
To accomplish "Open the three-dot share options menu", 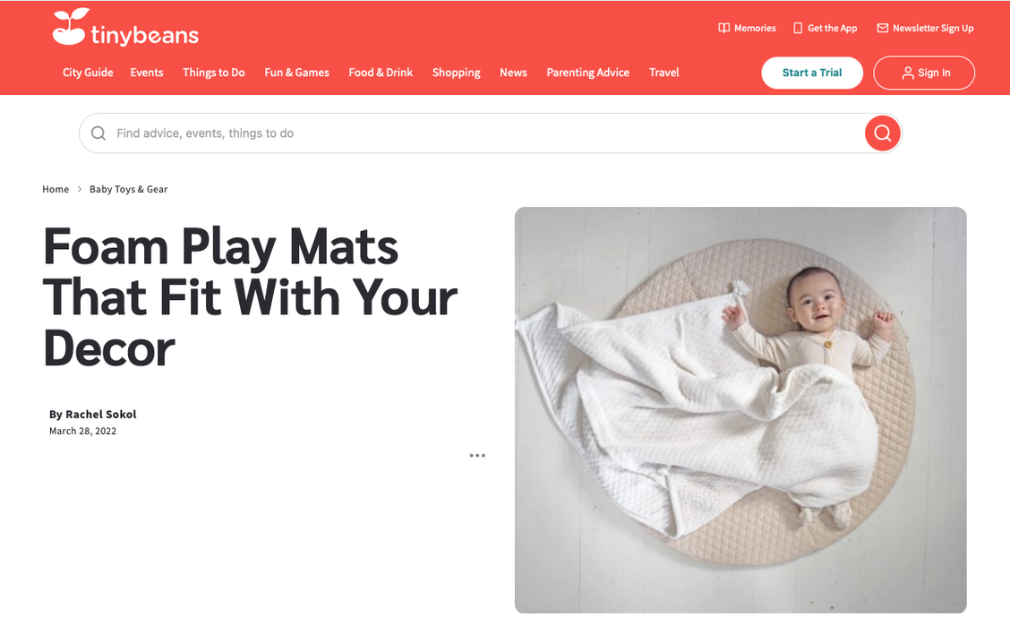I will point(477,455).
